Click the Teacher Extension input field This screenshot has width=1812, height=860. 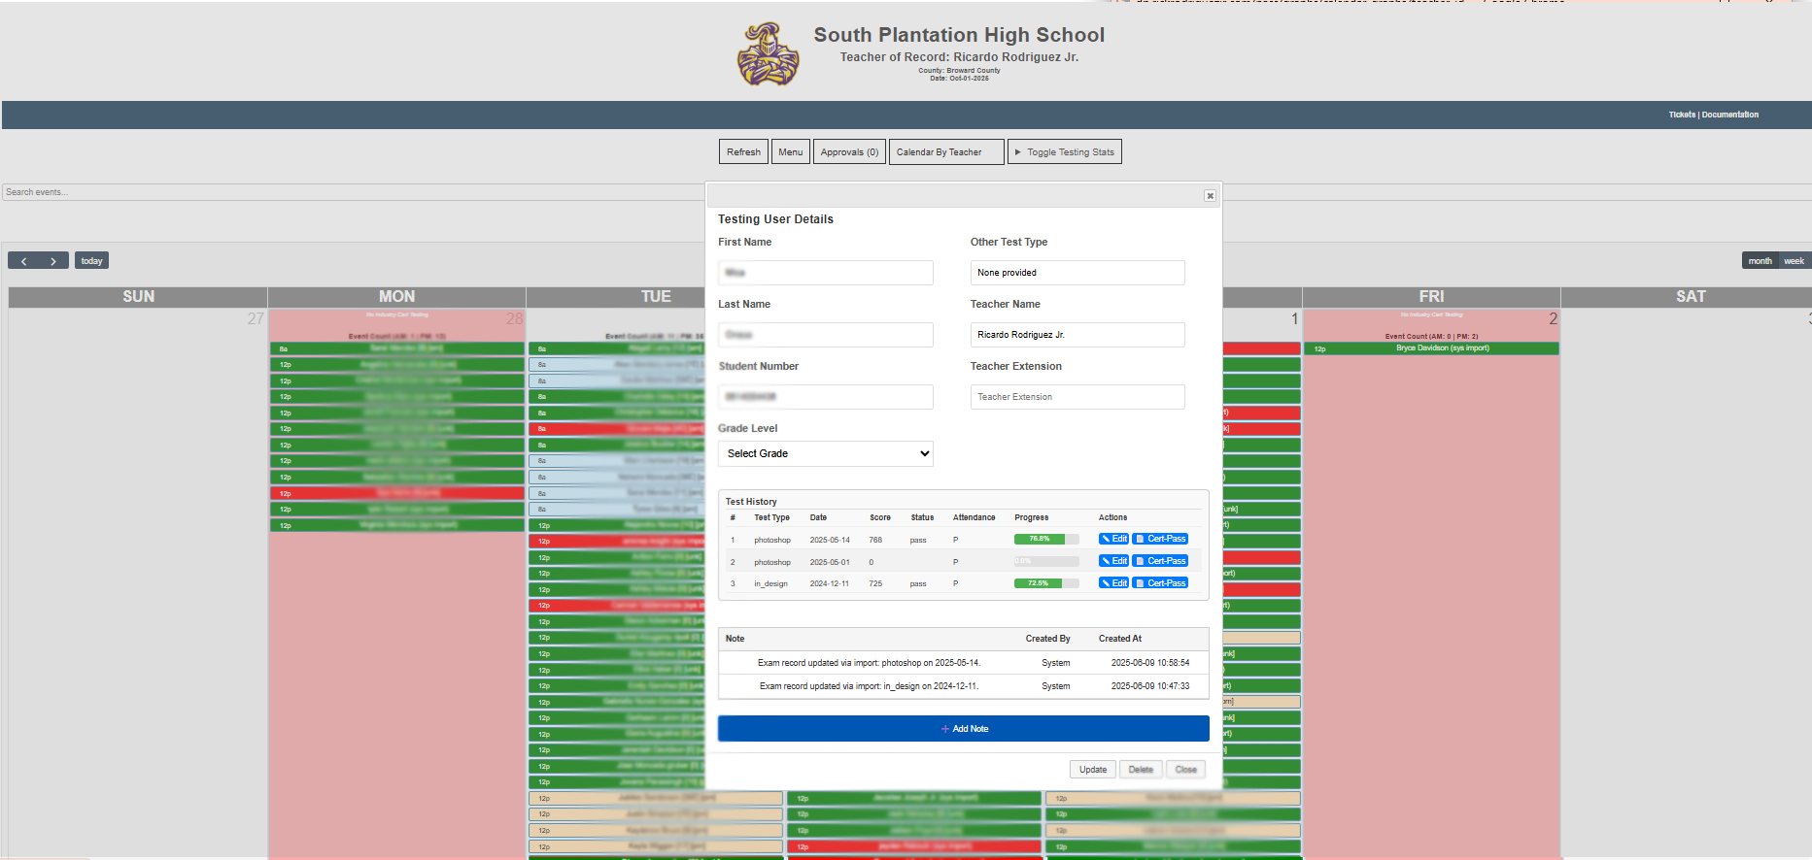(x=1077, y=397)
